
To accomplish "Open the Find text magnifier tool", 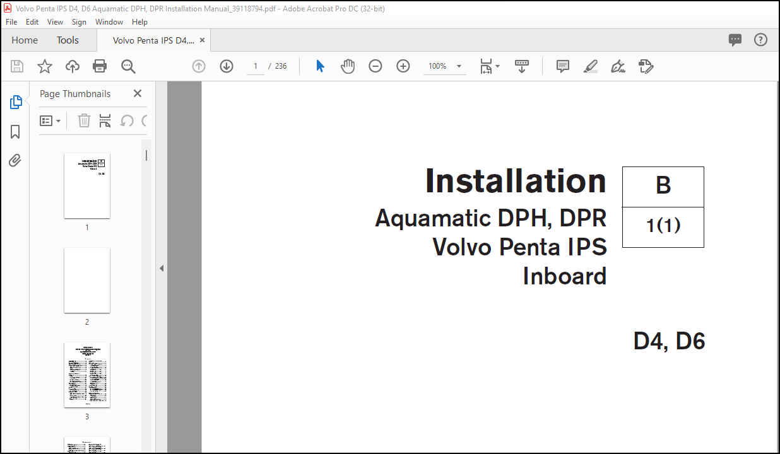I will coord(128,66).
